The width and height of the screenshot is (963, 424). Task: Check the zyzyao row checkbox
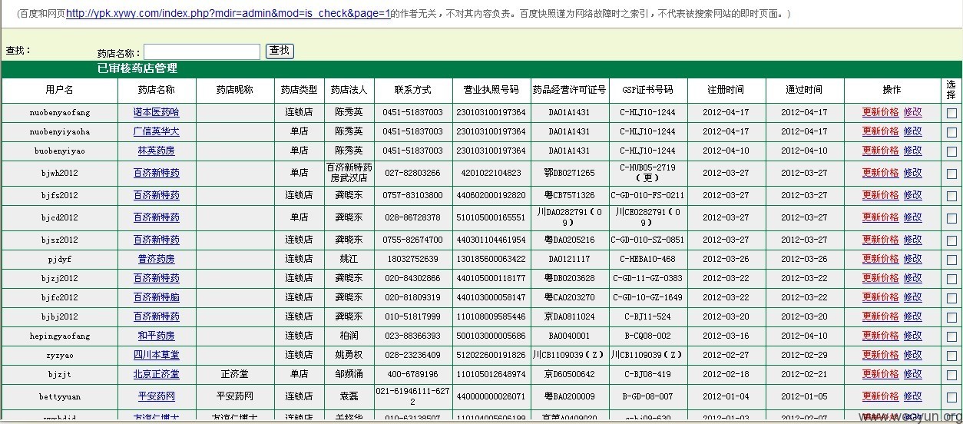pos(951,356)
